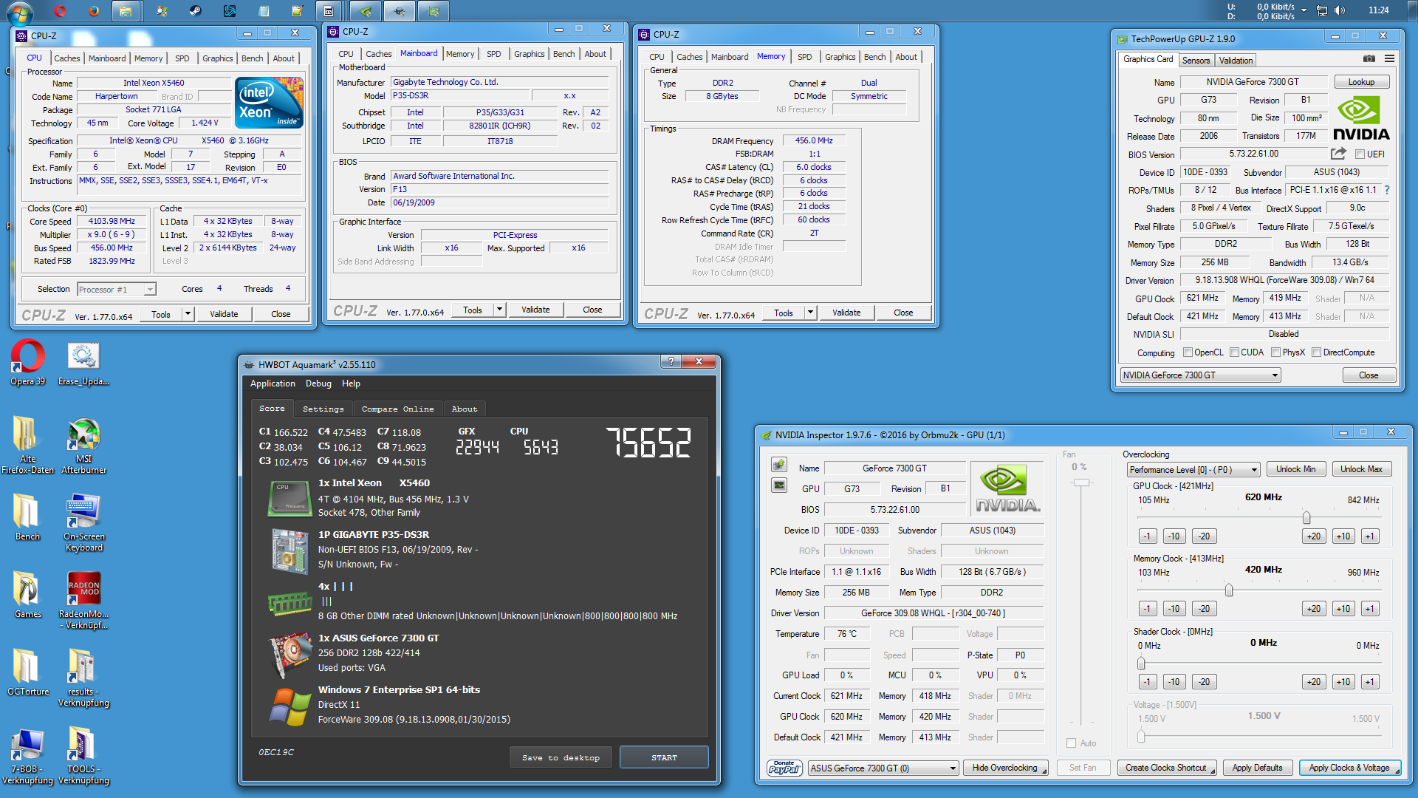Expand Tools dropdown arrow in Memory CPU-Z window

point(810,313)
